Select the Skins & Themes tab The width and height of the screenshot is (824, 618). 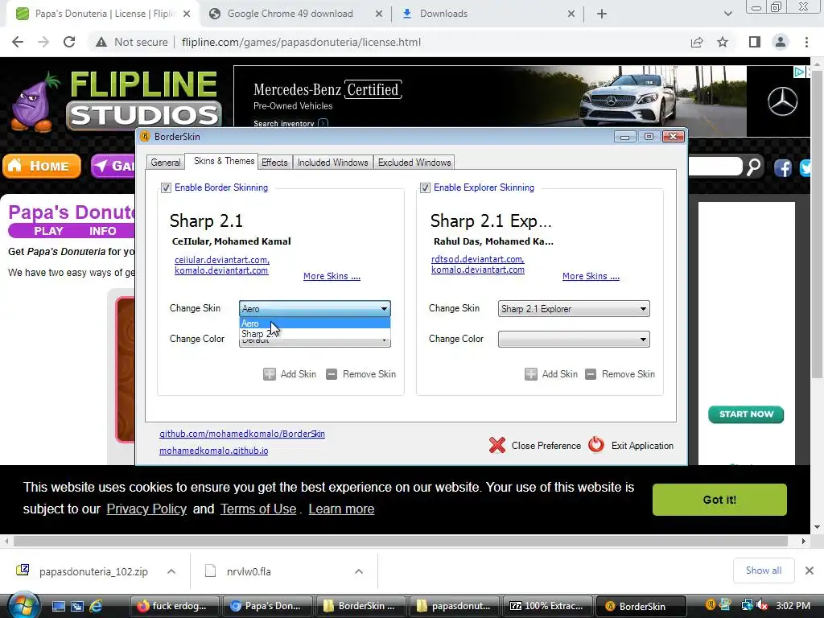click(x=224, y=161)
